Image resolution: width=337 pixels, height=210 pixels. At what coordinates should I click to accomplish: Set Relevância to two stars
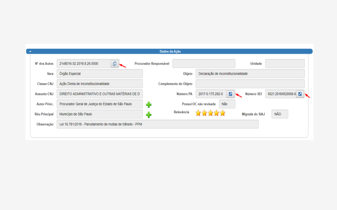(x=204, y=113)
